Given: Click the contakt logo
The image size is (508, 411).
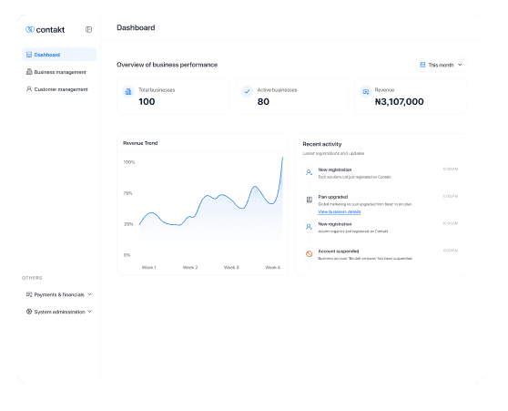Looking at the screenshot, I should pos(45,29).
